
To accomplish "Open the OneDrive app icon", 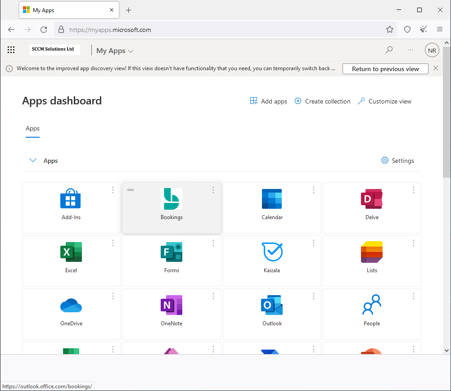I will 71,305.
